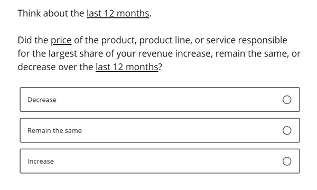Image resolution: width=317 pixels, height=190 pixels.
Task: Select the Increase radio button
Action: click(x=287, y=161)
